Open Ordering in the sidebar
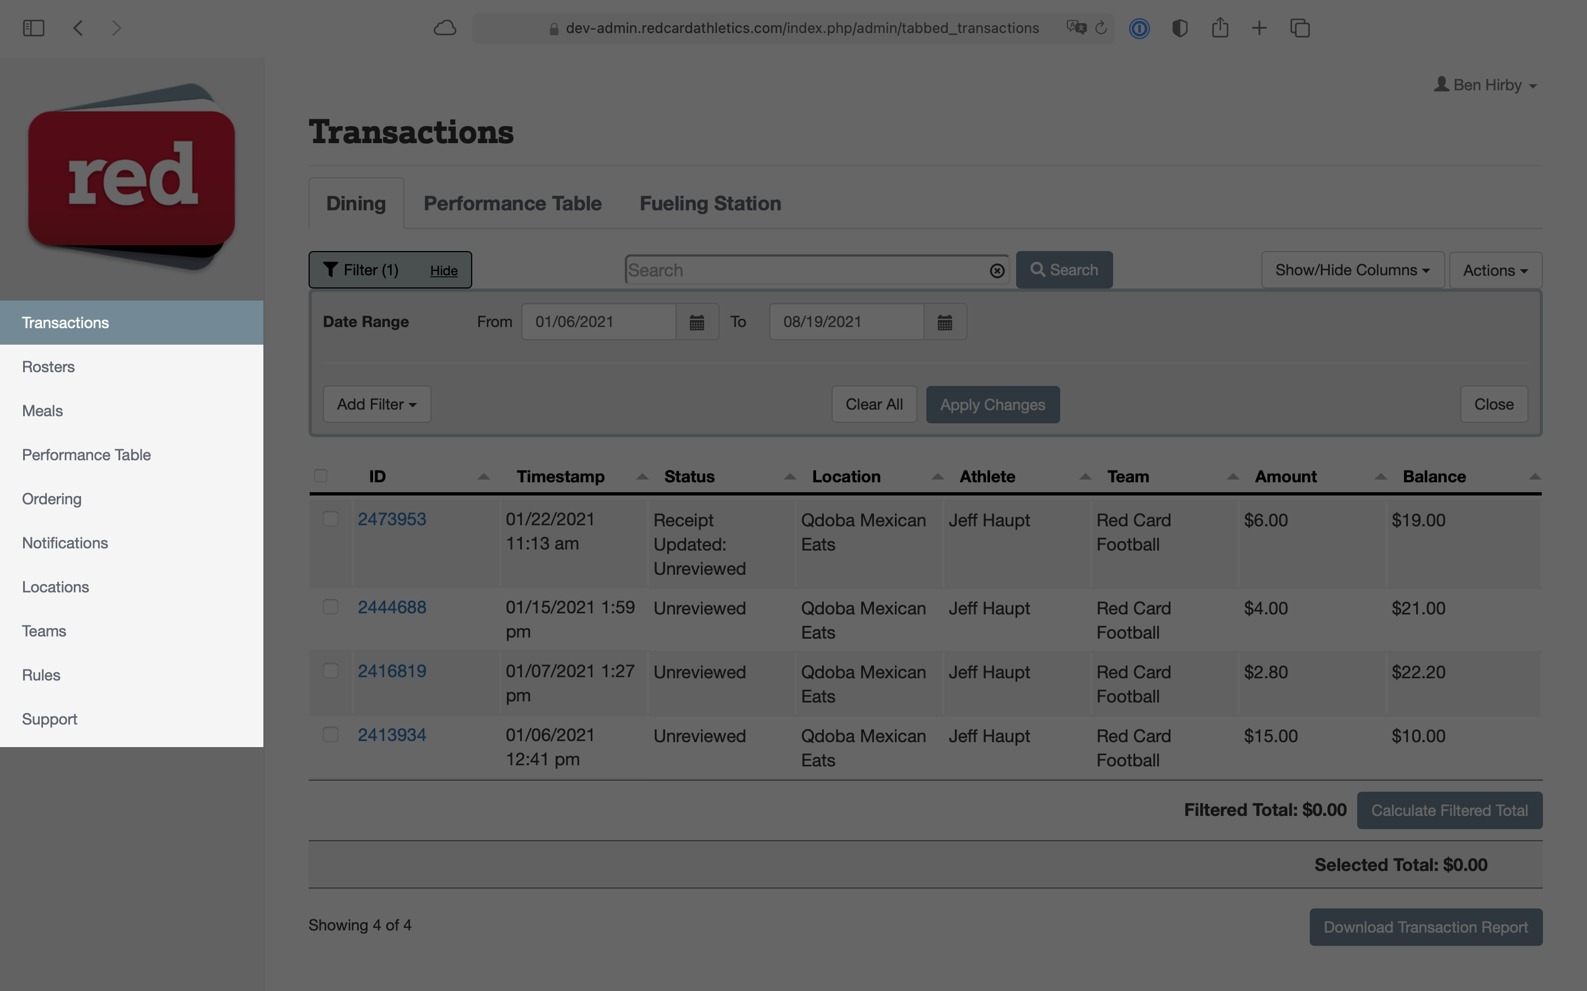Screen dimensions: 1587x991 [132, 499]
